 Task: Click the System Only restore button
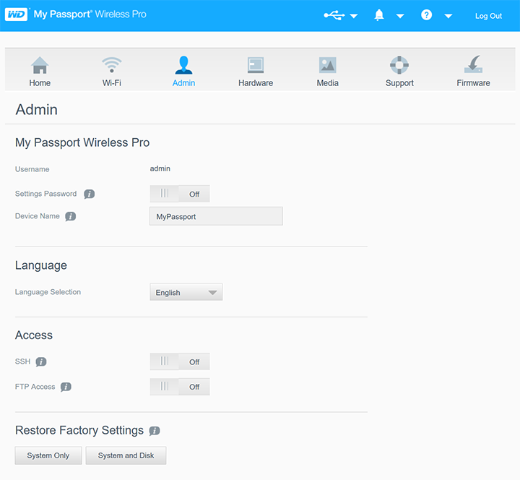tap(48, 455)
